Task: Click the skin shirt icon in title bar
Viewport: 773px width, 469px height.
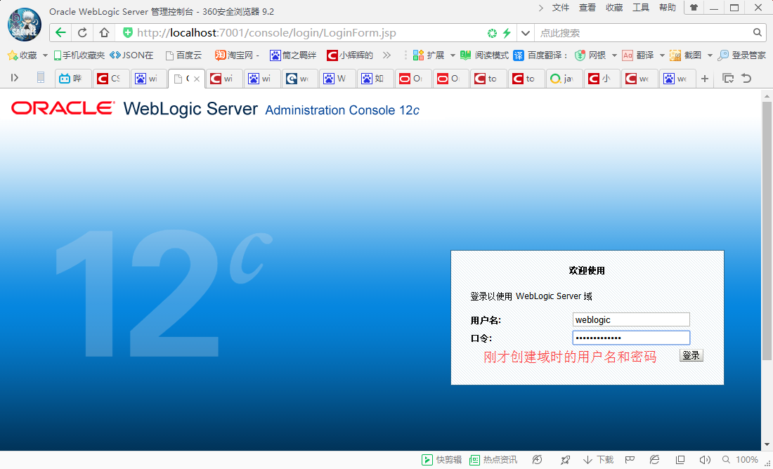Action: point(694,8)
